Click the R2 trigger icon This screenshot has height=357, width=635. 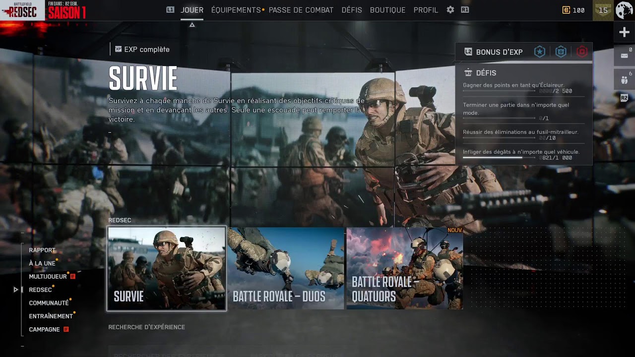pos(624,98)
